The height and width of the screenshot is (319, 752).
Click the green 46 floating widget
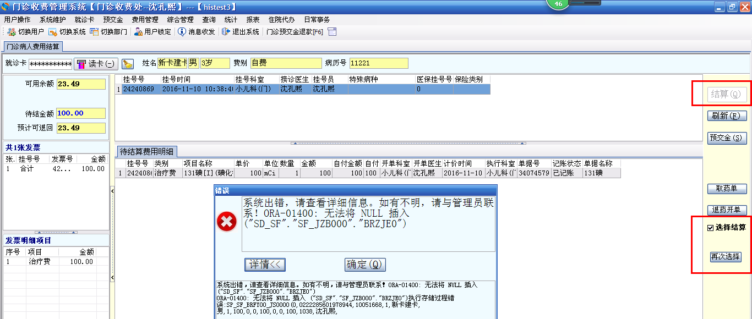click(x=558, y=4)
